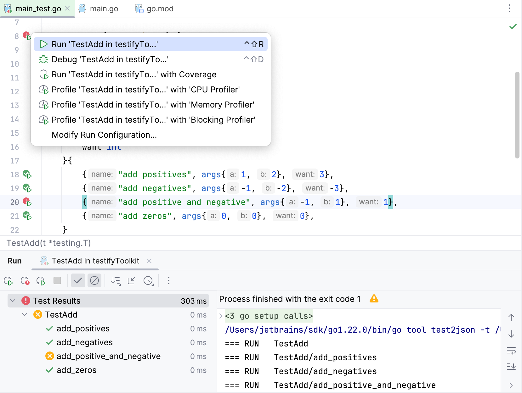The width and height of the screenshot is (522, 393).
Task: Collapse the Test Results root node
Action: [x=13, y=301]
